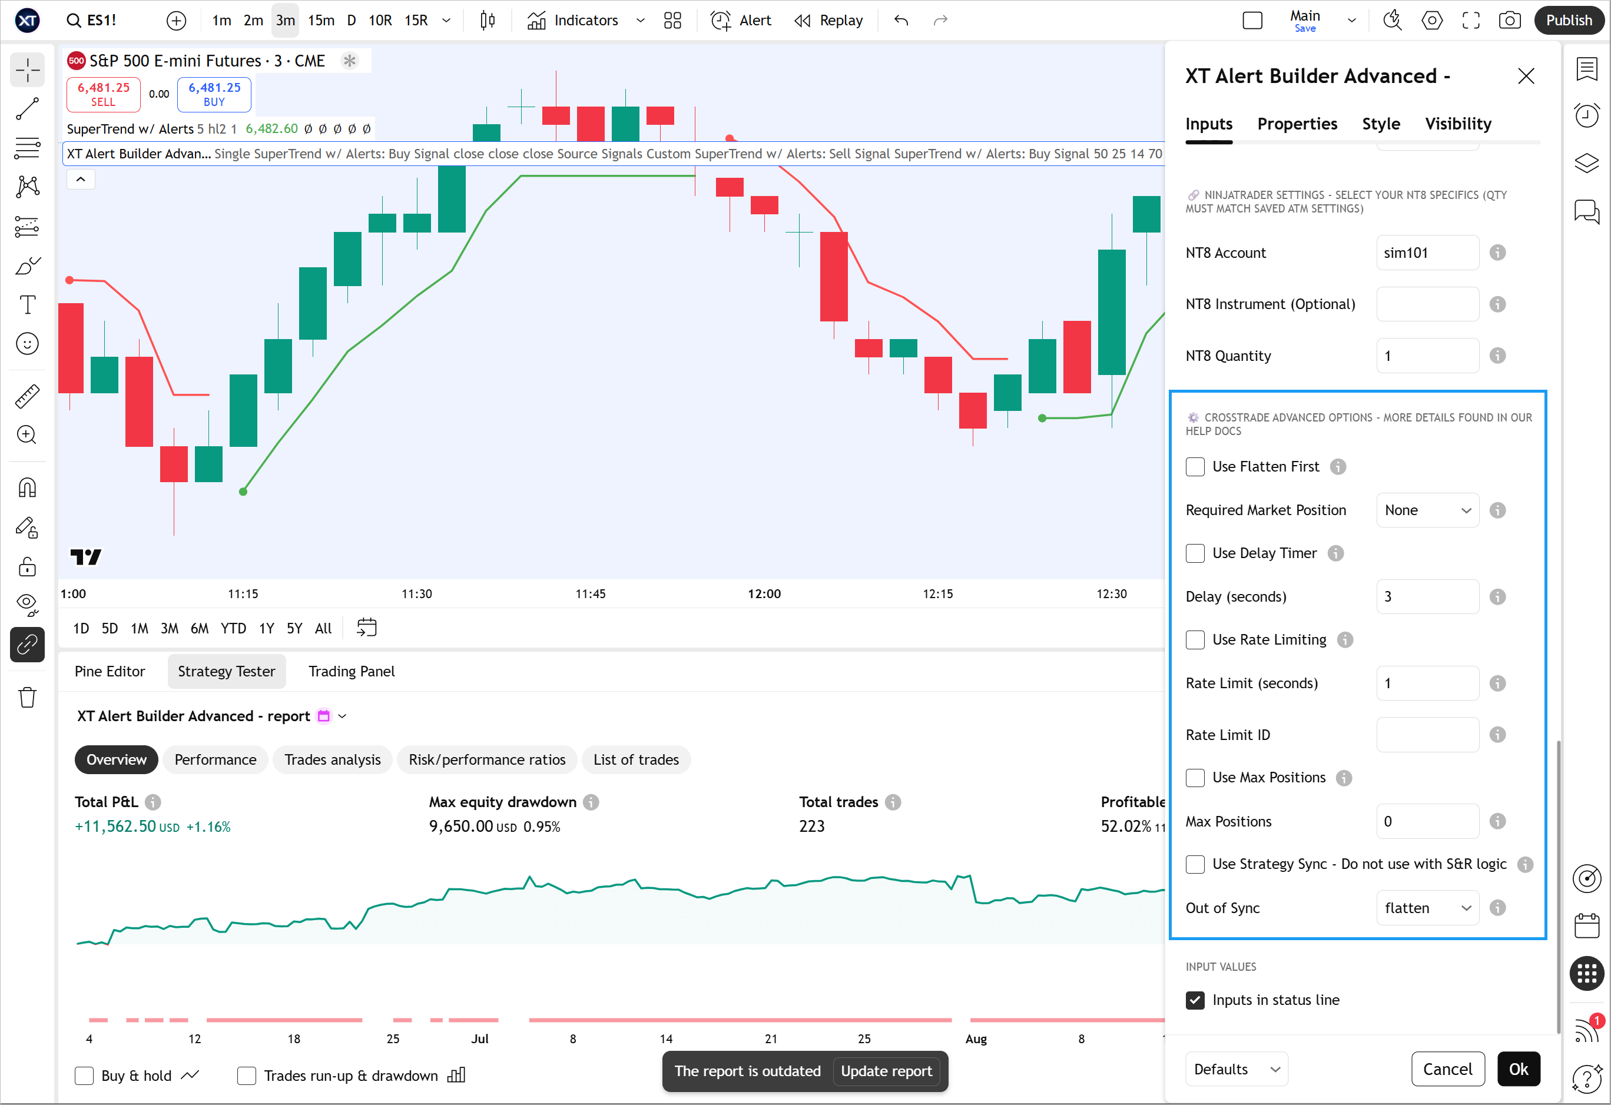Open the Text annotation tool
This screenshot has height=1105, width=1611.
point(27,304)
